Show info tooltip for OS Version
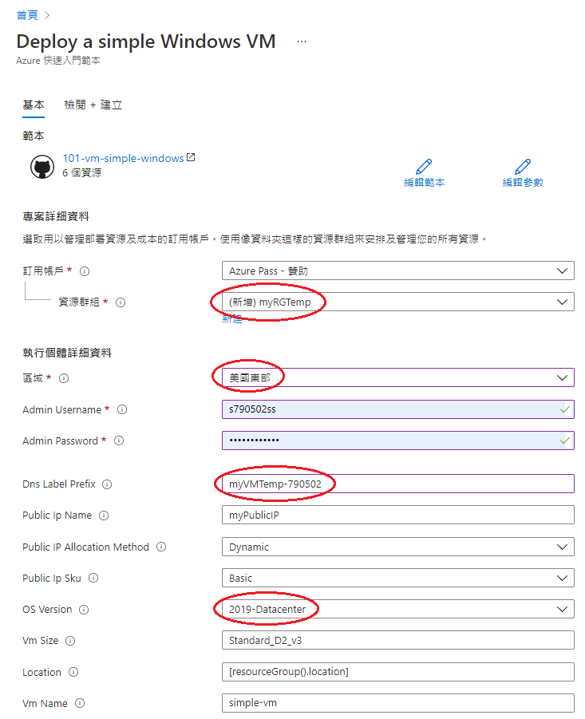 coord(84,610)
